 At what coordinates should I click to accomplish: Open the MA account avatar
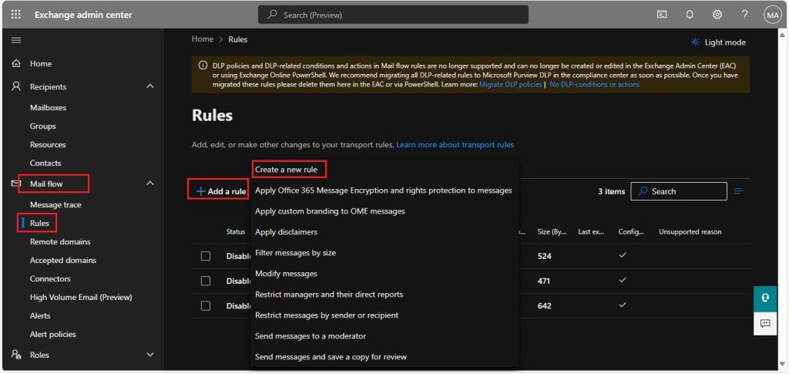click(x=772, y=15)
